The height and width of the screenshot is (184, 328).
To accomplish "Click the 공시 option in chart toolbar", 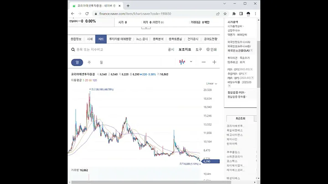I will pos(171,50).
